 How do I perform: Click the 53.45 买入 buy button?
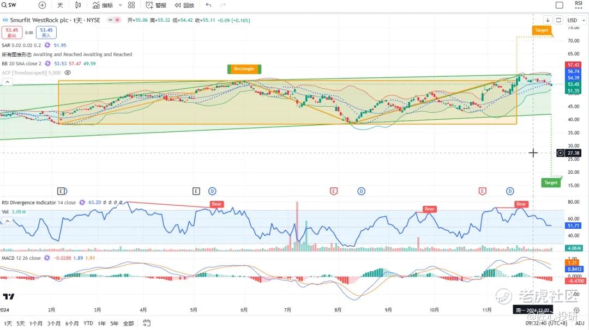click(46, 33)
